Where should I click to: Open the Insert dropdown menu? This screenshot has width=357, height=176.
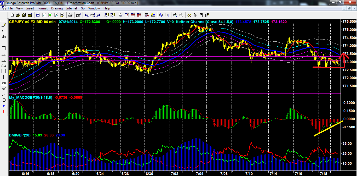pos(30,8)
